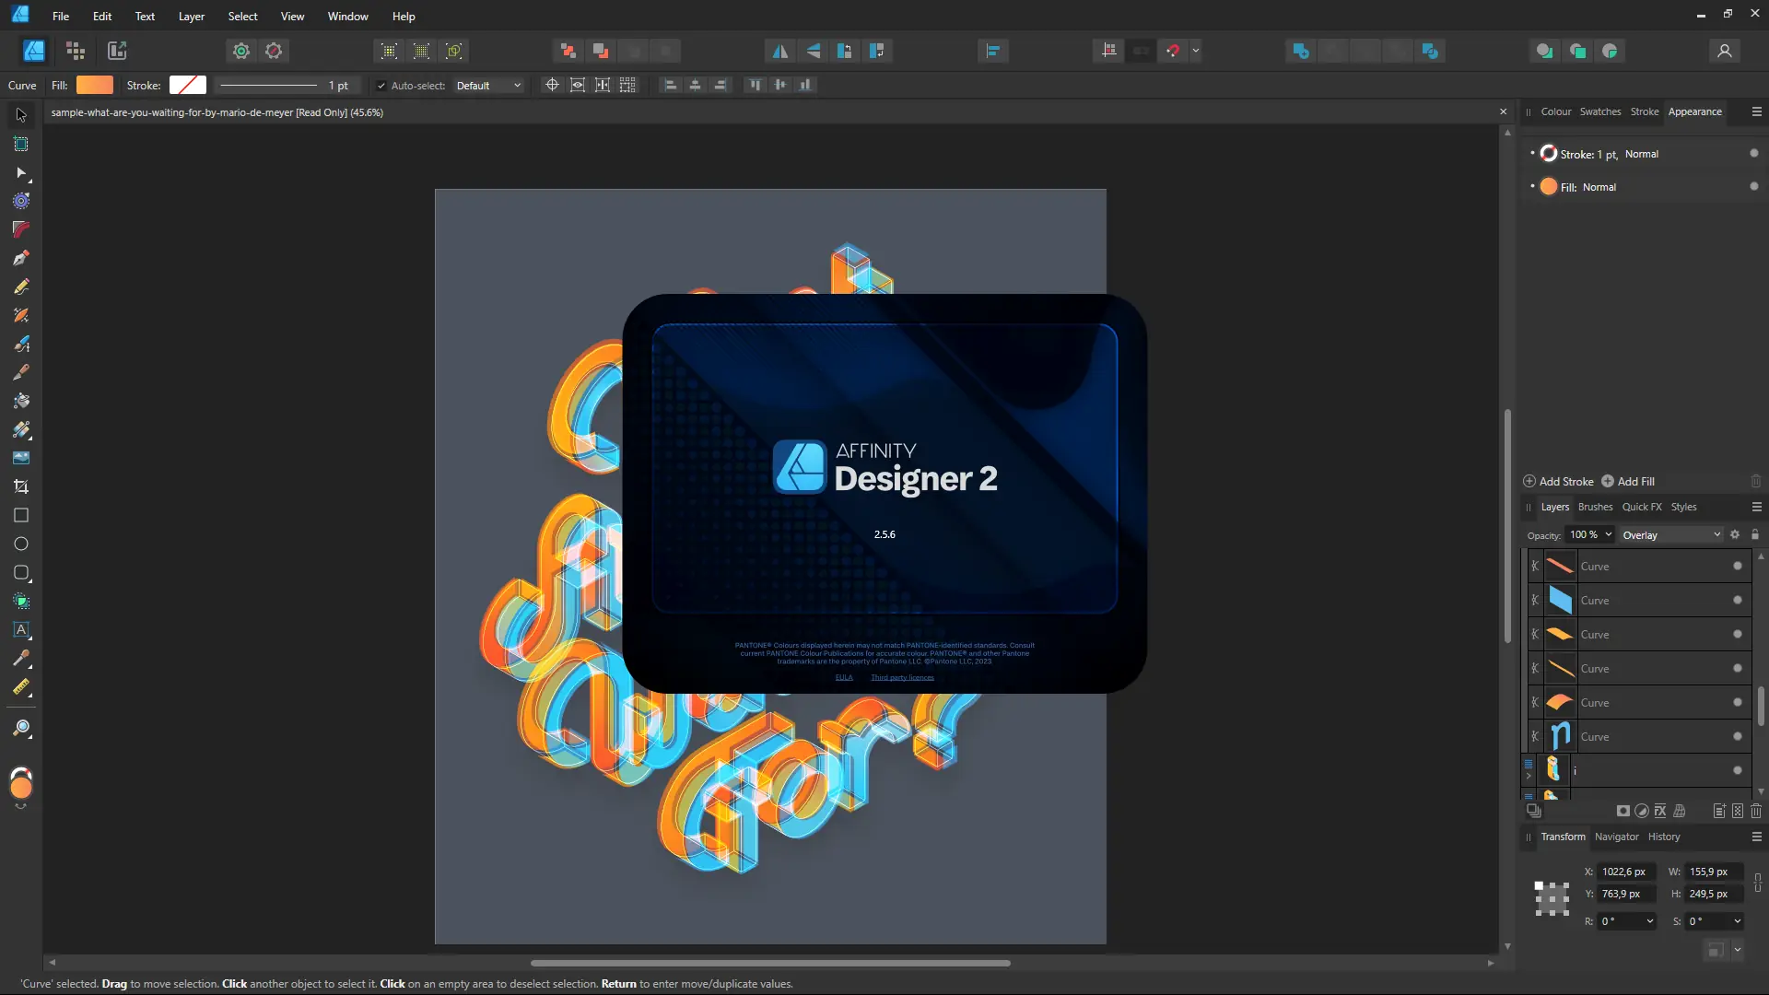Image resolution: width=1769 pixels, height=995 pixels.
Task: Toggle the Fill appearance visibility dot
Action: point(1753,186)
